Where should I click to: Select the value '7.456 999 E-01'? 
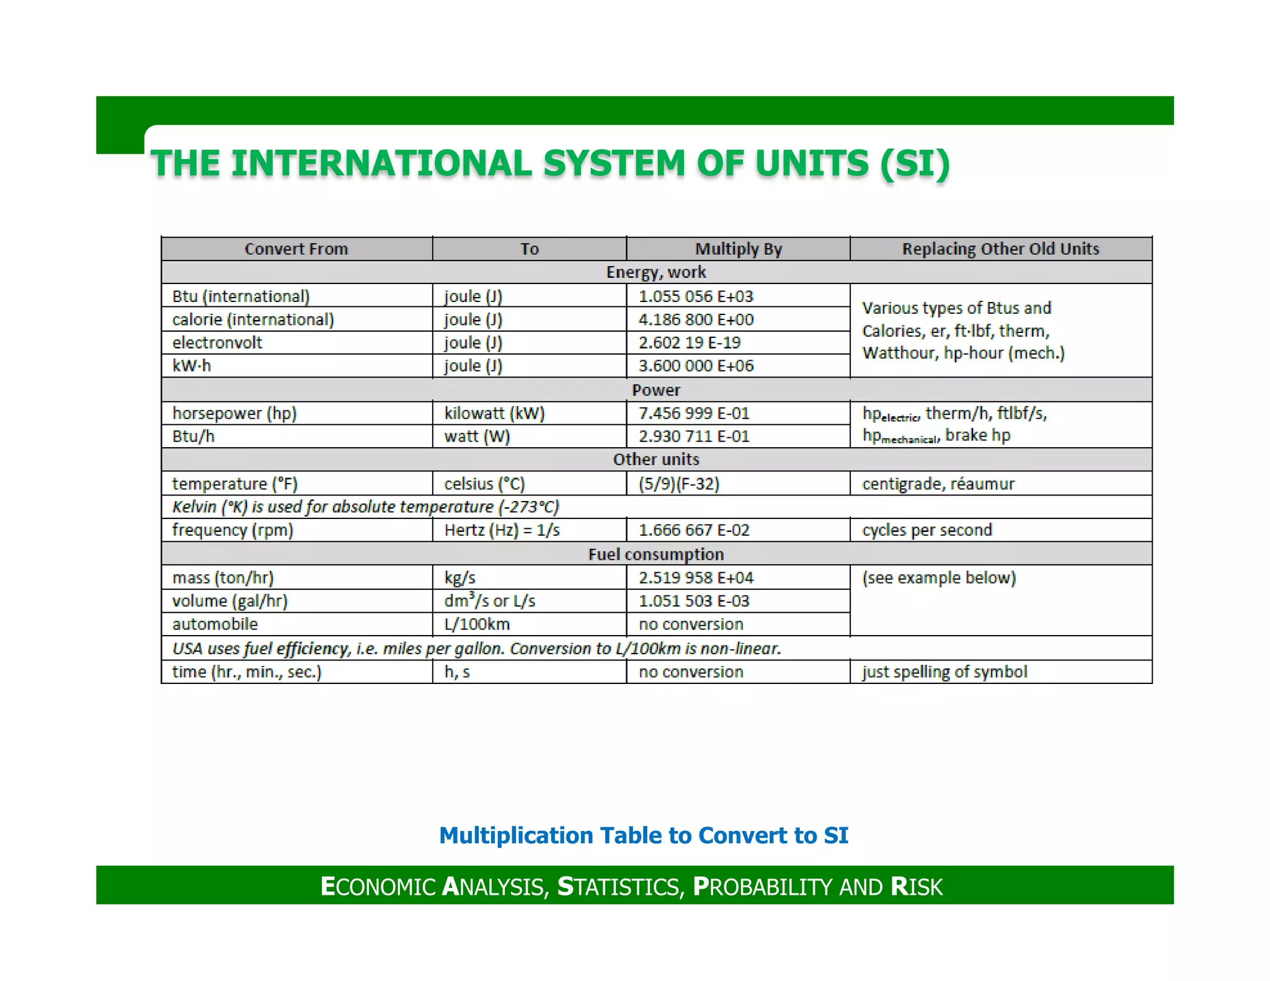coord(694,413)
